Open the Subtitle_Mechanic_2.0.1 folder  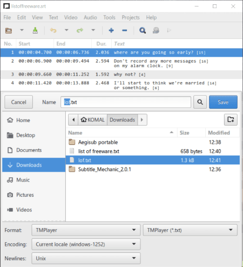[153, 169]
